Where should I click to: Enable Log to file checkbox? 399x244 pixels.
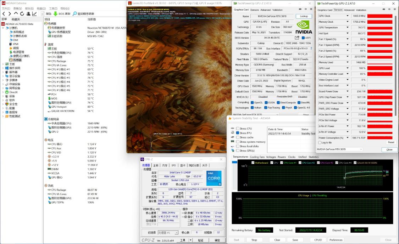pyautogui.click(x=320, y=142)
